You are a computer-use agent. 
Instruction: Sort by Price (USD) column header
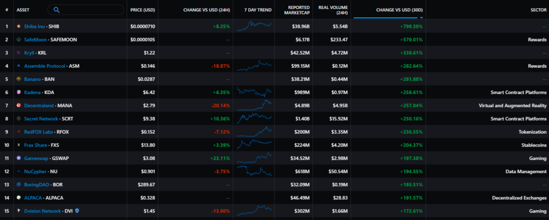tap(143, 10)
